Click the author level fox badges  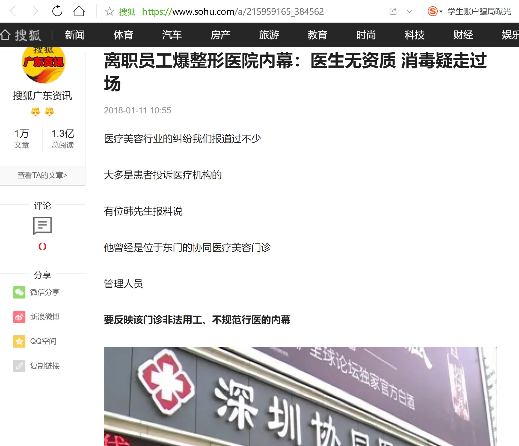pos(42,112)
